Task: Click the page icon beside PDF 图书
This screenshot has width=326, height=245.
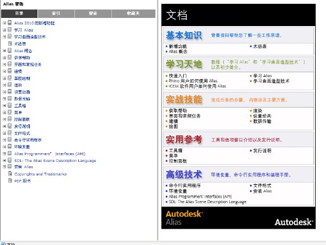Action: [x=10, y=180]
